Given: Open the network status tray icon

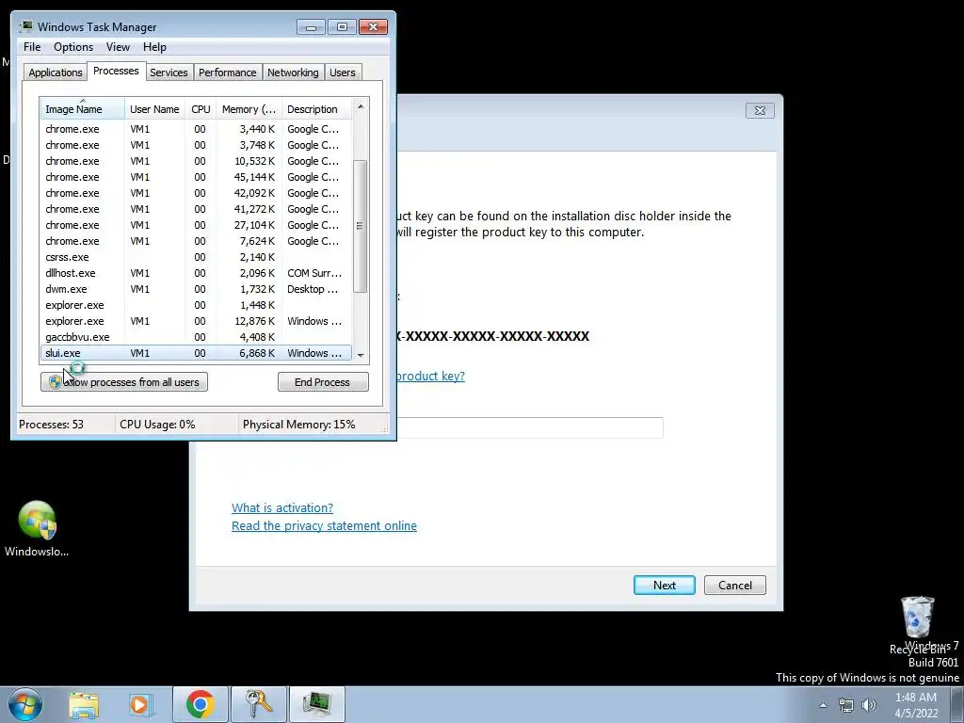Looking at the screenshot, I should click(x=846, y=705).
